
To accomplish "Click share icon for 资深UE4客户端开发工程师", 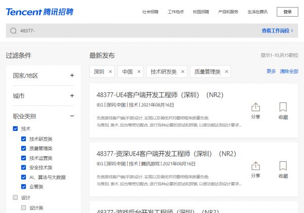I will pyautogui.click(x=255, y=166).
